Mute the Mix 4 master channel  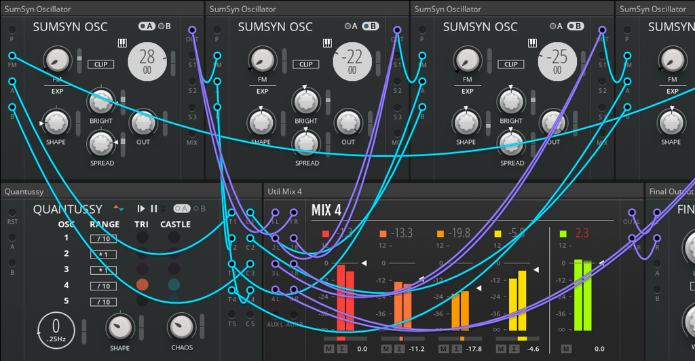click(566, 349)
